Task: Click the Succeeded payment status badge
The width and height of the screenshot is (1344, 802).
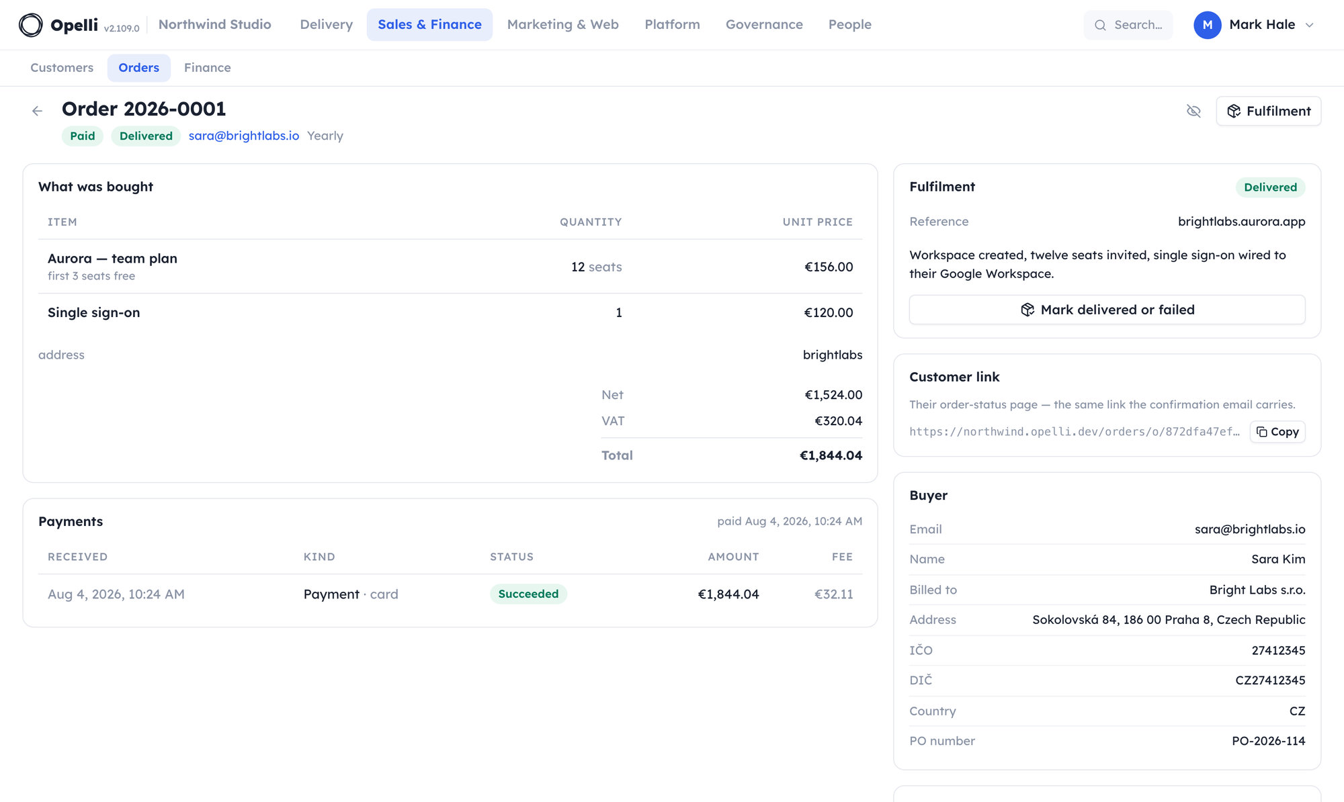Action: point(528,594)
